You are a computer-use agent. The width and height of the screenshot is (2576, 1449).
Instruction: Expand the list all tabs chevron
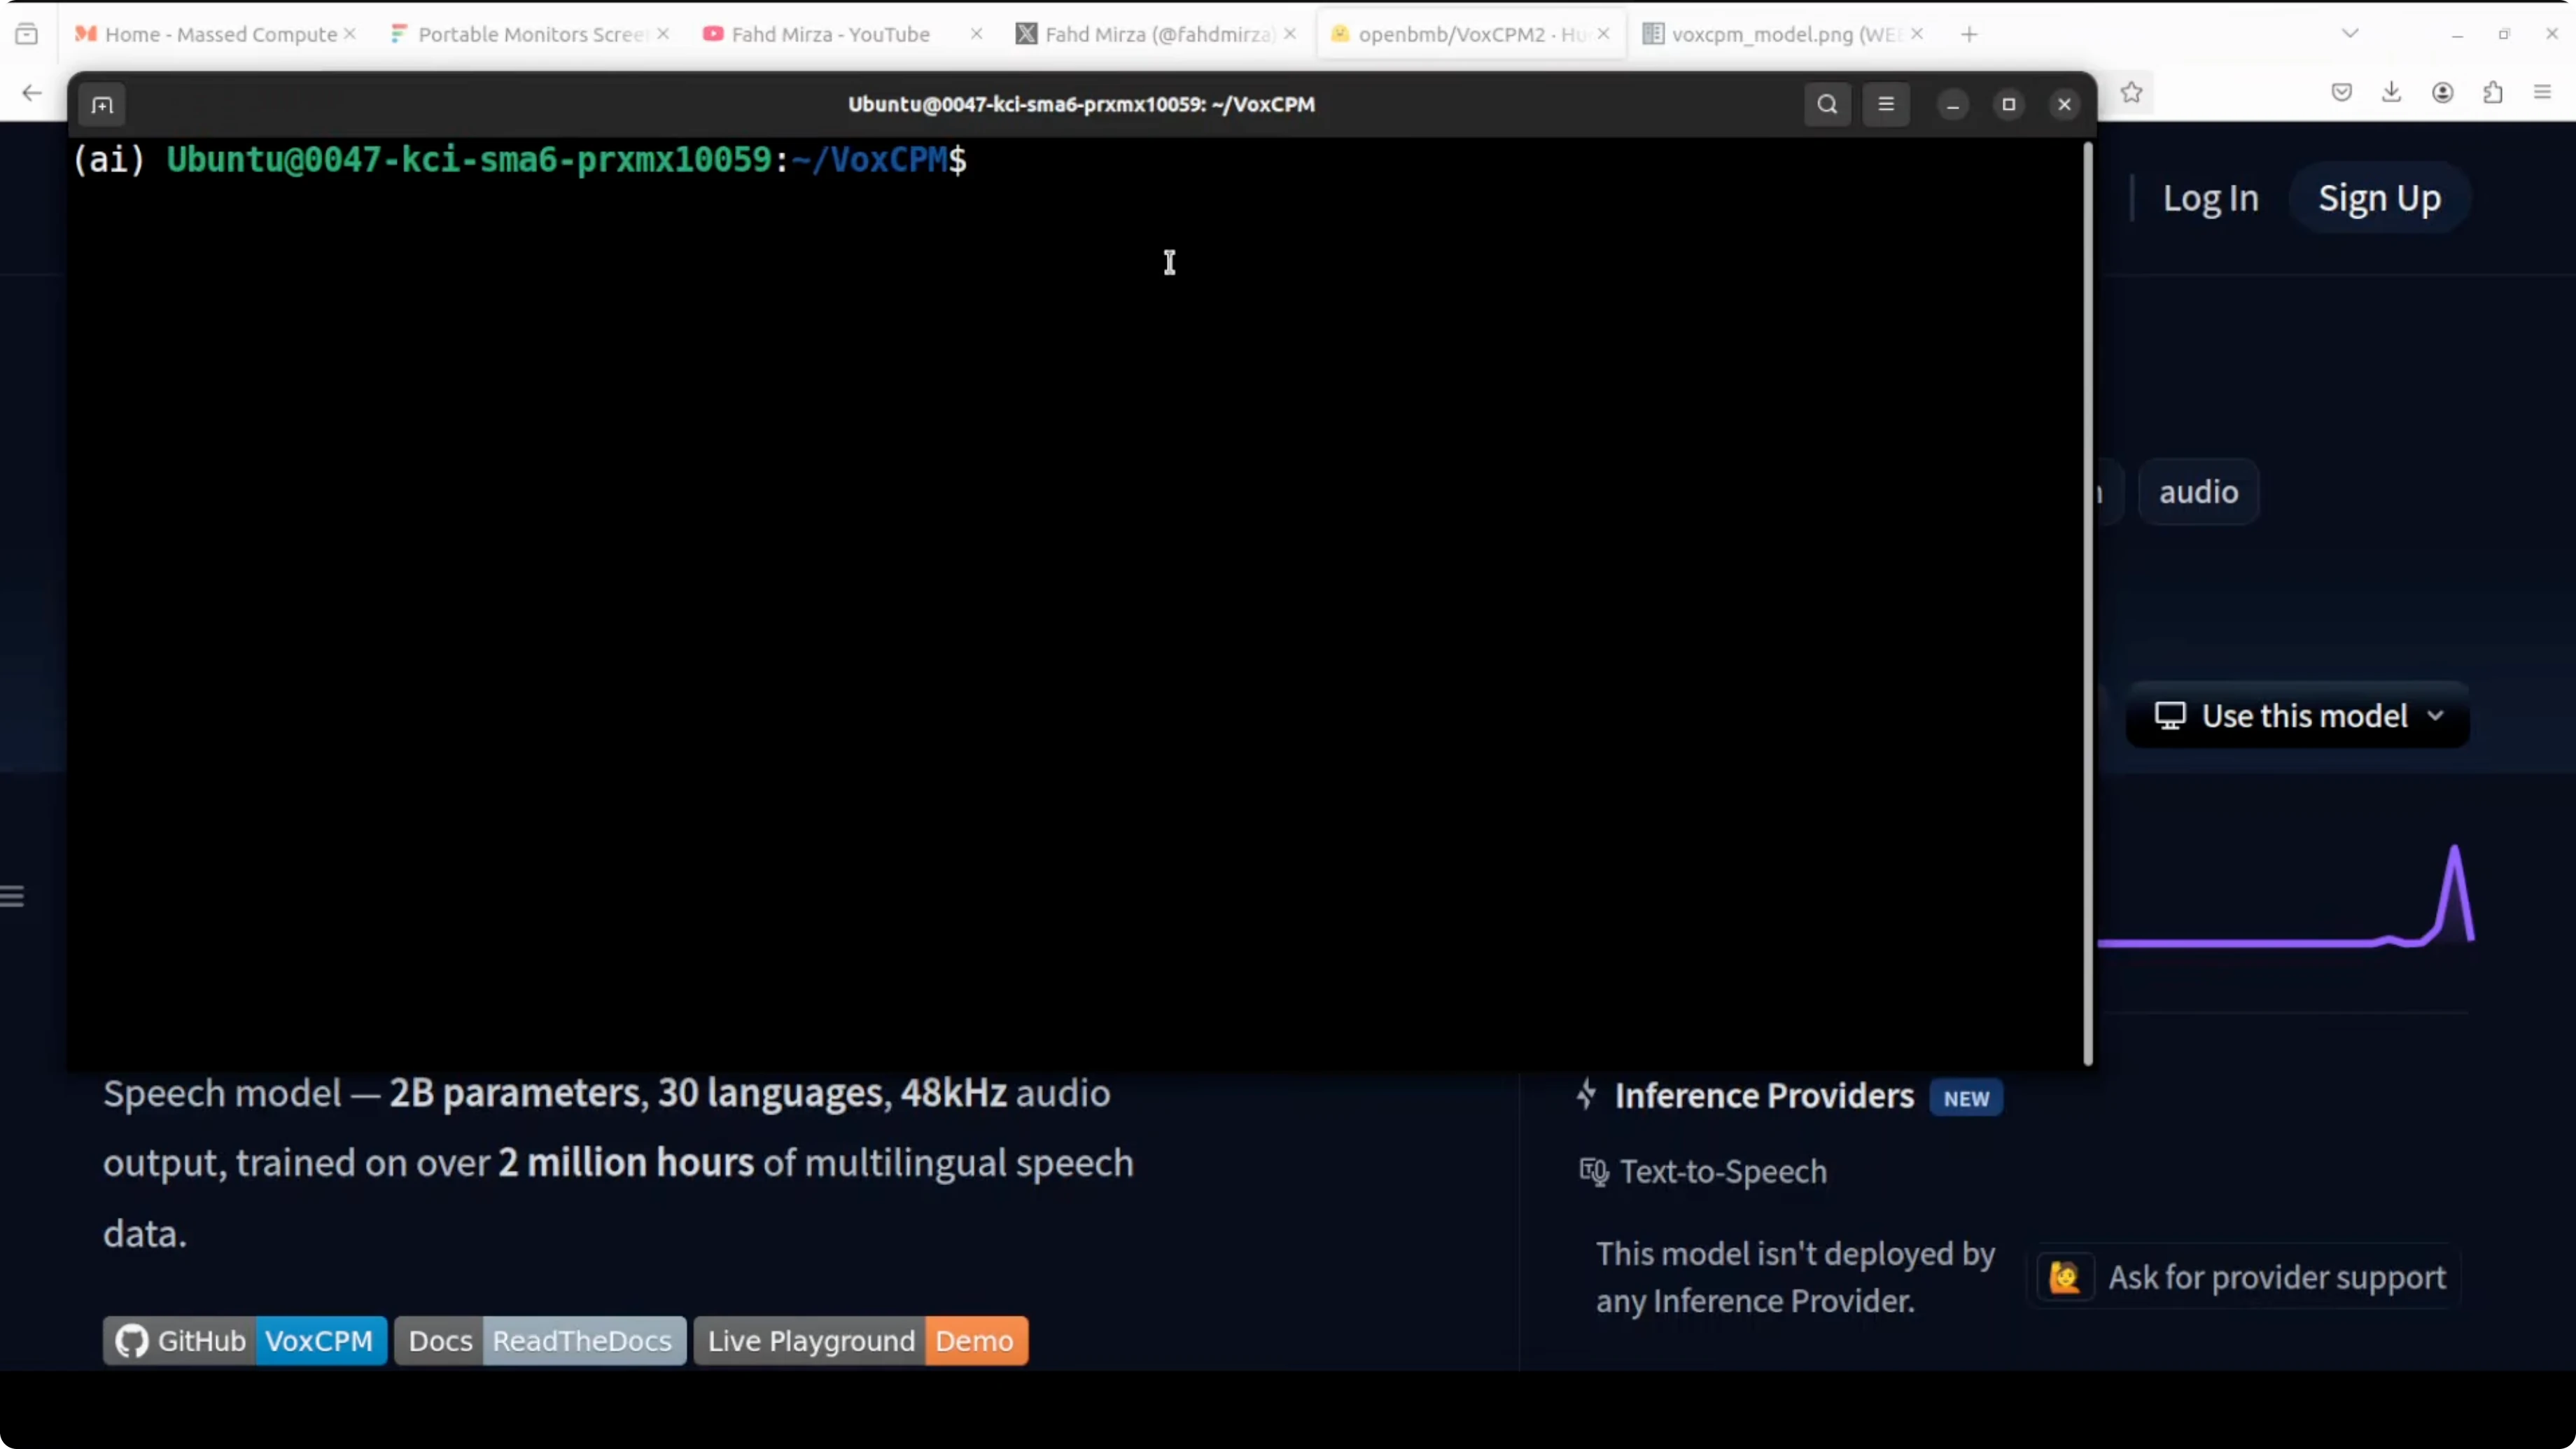pos(2350,34)
